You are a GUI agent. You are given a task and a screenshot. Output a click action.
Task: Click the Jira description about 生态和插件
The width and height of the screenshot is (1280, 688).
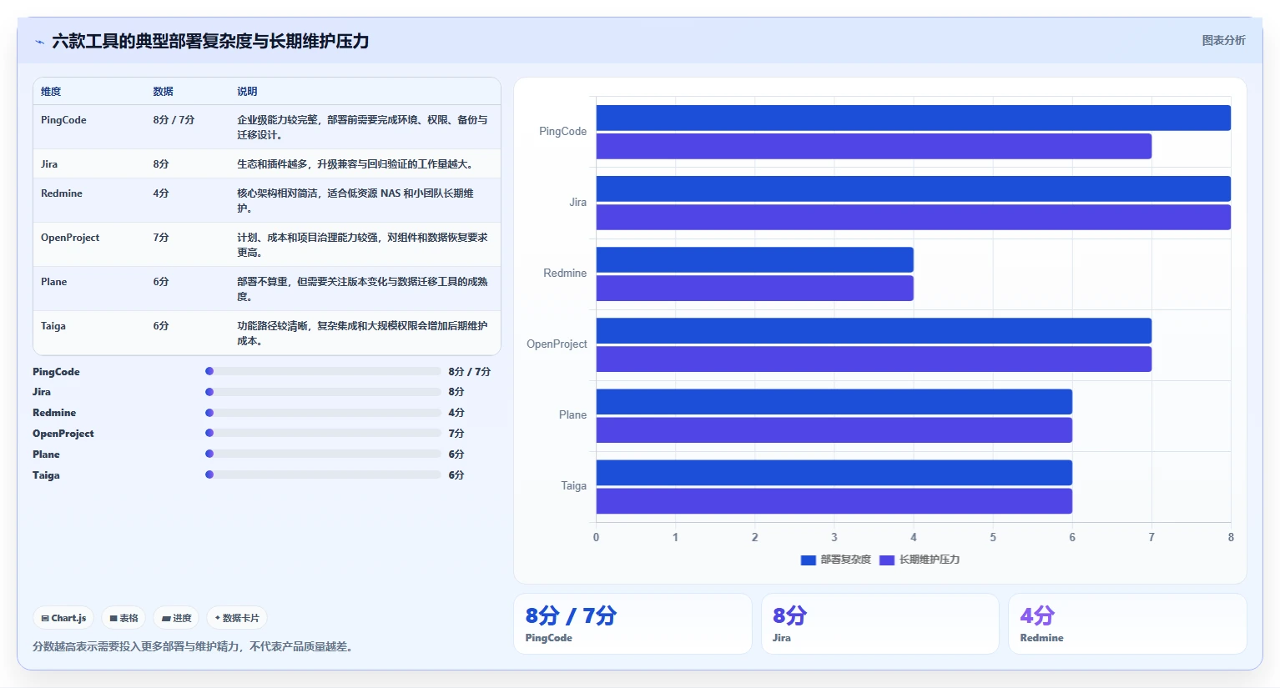click(357, 164)
